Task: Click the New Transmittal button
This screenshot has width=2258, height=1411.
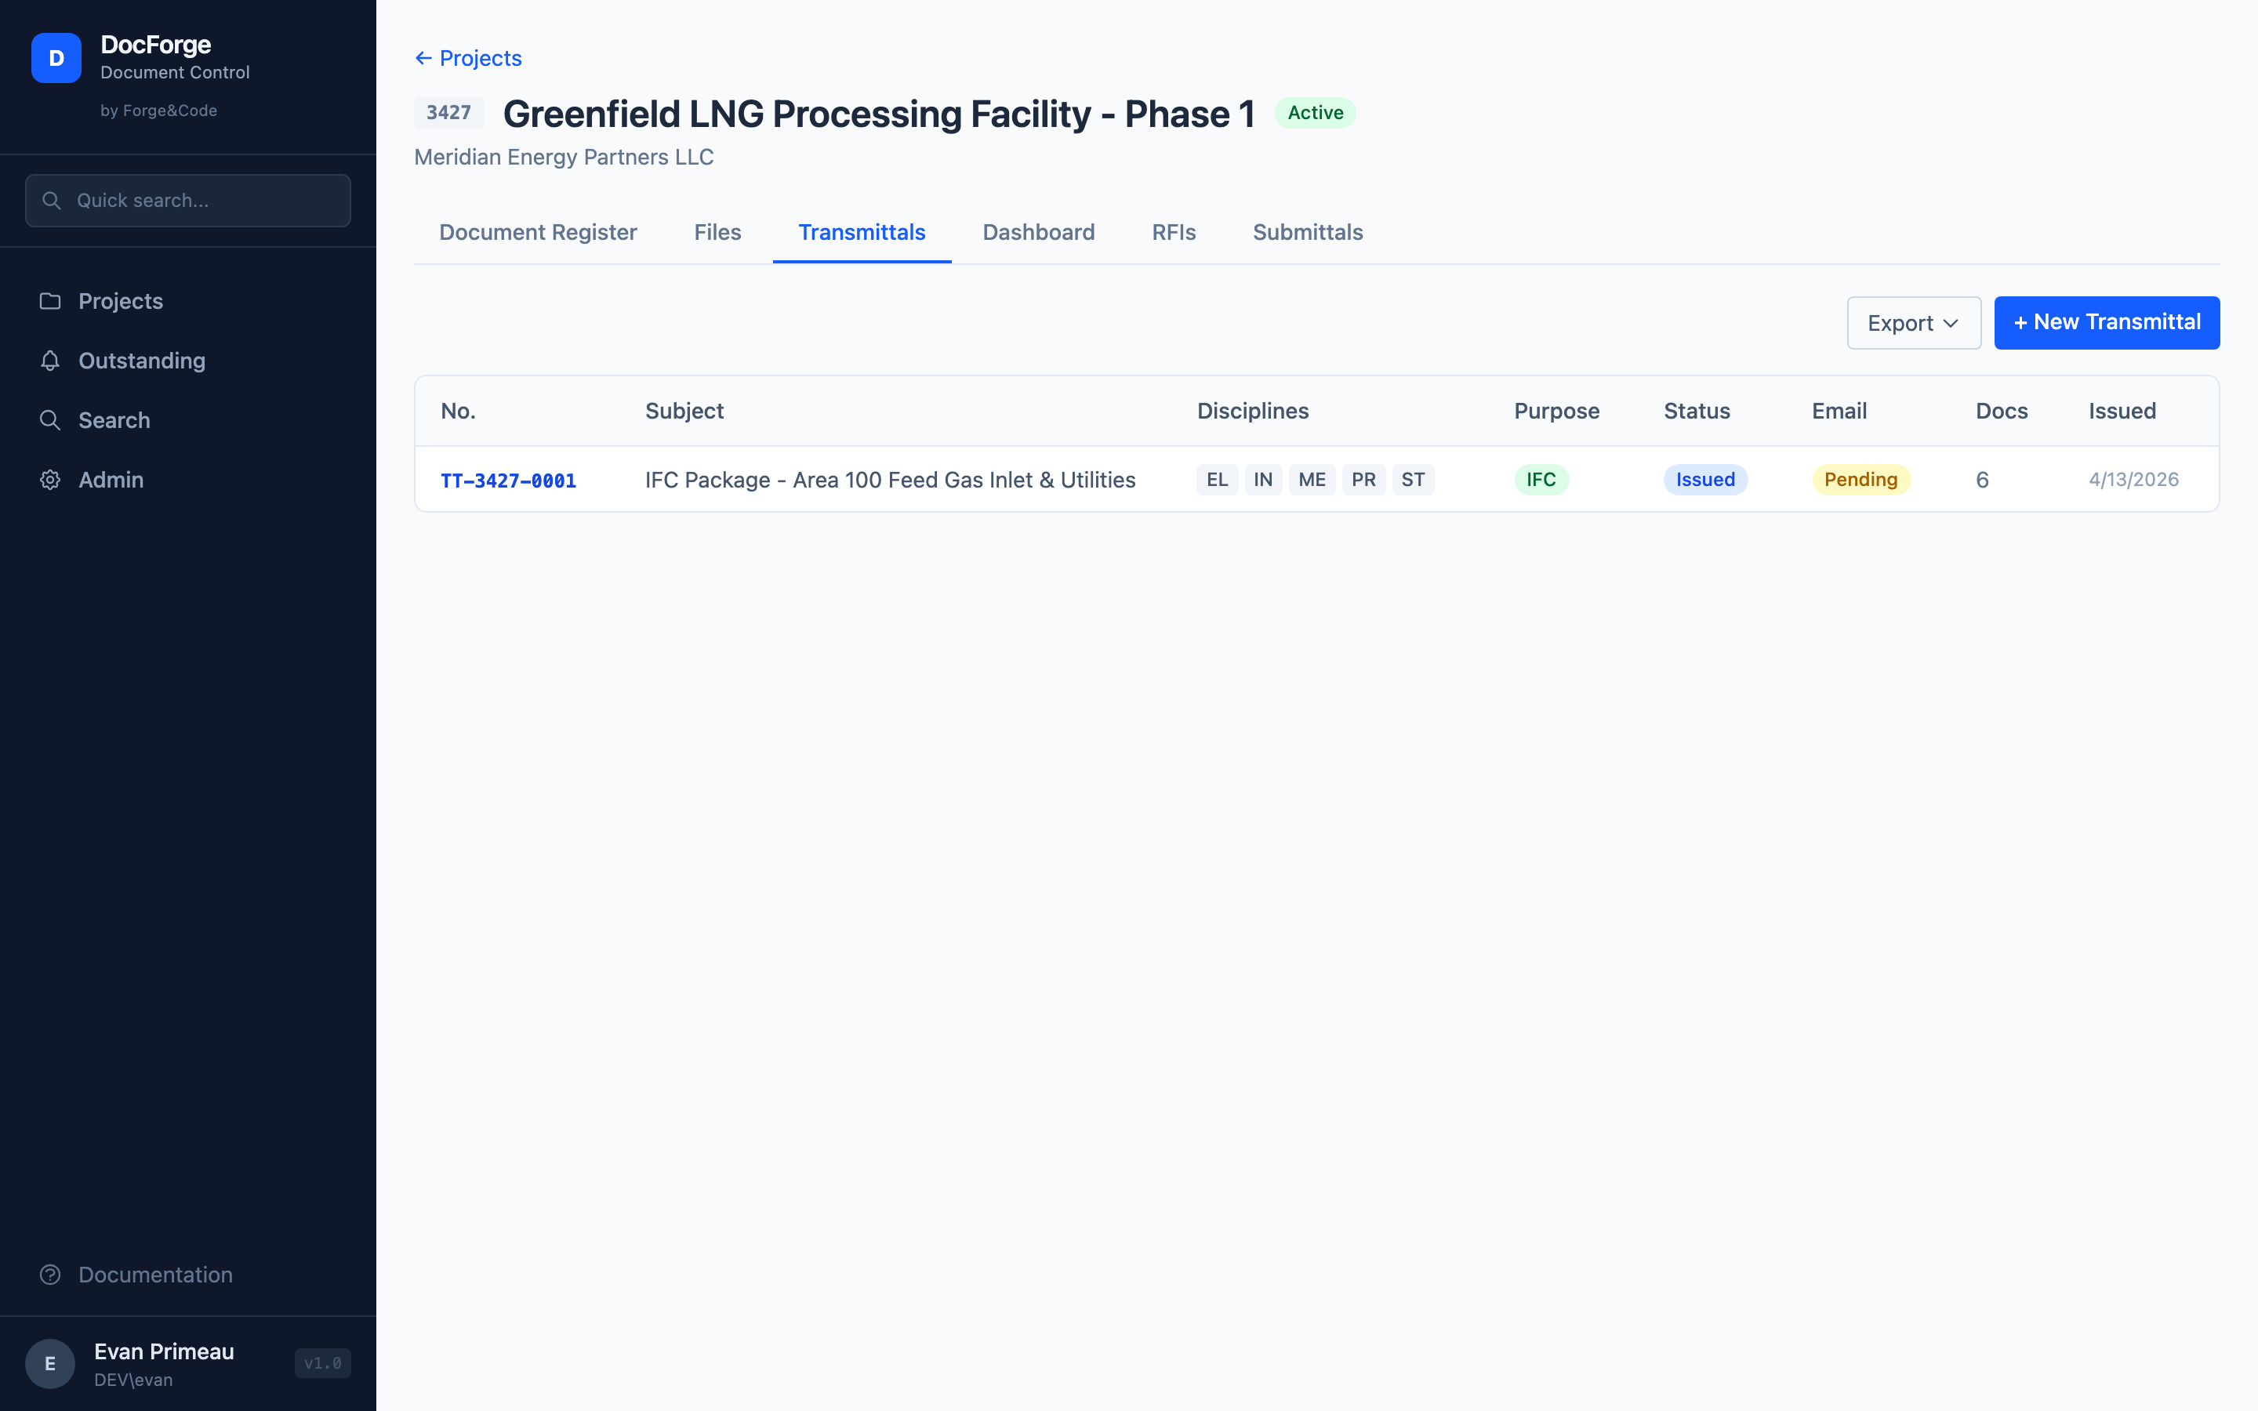Action: 2106,323
